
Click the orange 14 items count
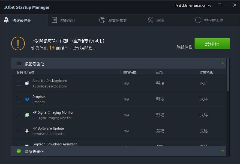(52, 48)
